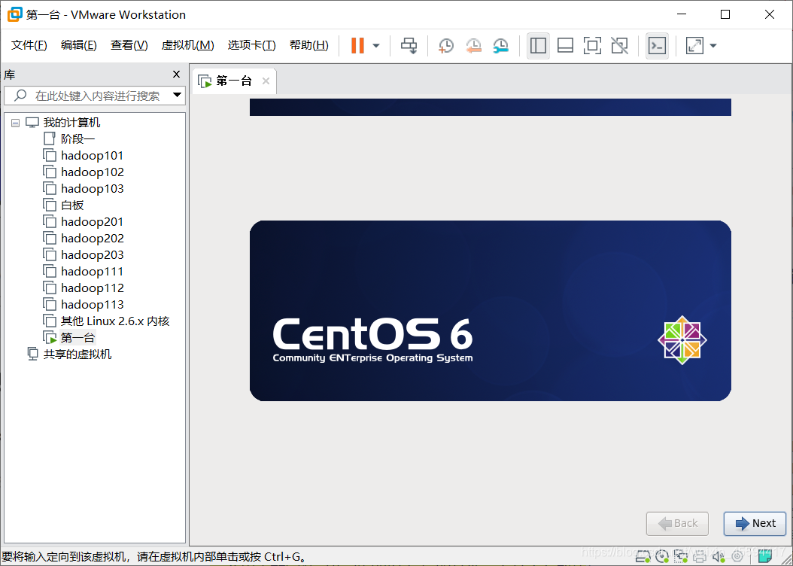Open the 虚拟机(M) menu
This screenshot has height=566, width=793.
187,45
